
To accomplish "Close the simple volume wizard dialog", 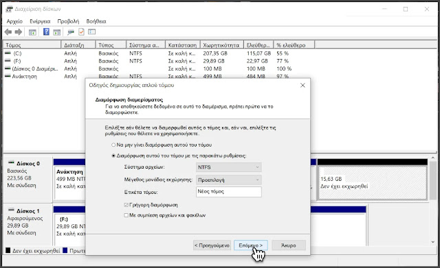I will tap(302, 85).
